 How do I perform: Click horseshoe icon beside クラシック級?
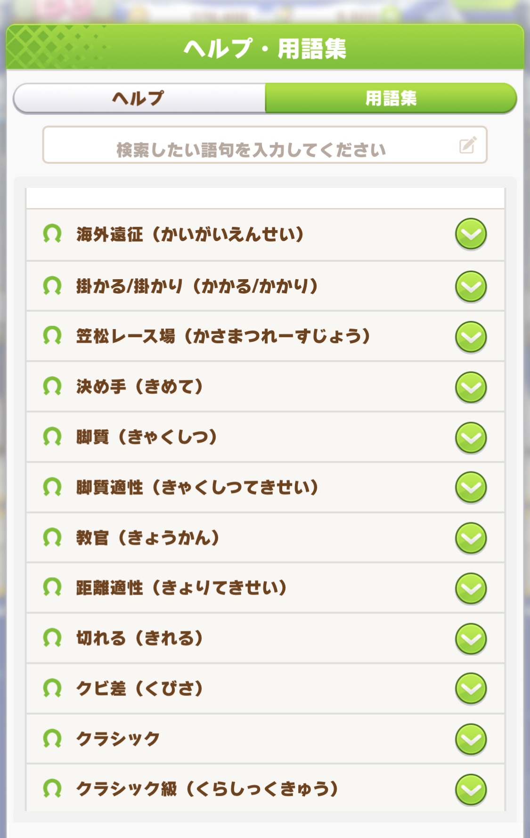click(x=52, y=789)
